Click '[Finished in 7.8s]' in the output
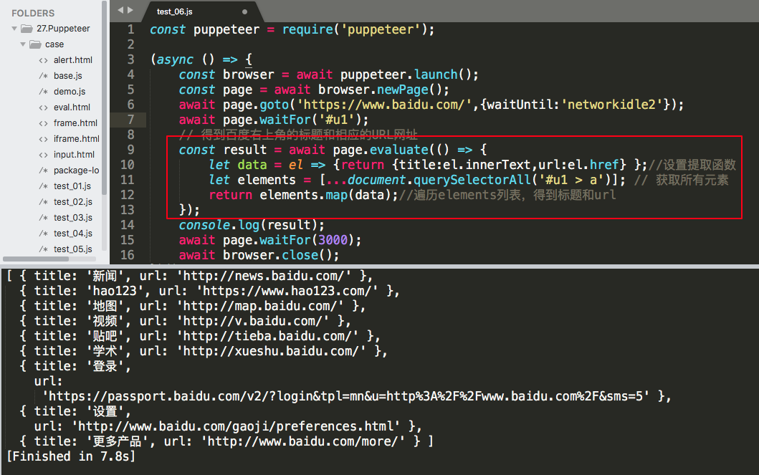 coord(71,456)
